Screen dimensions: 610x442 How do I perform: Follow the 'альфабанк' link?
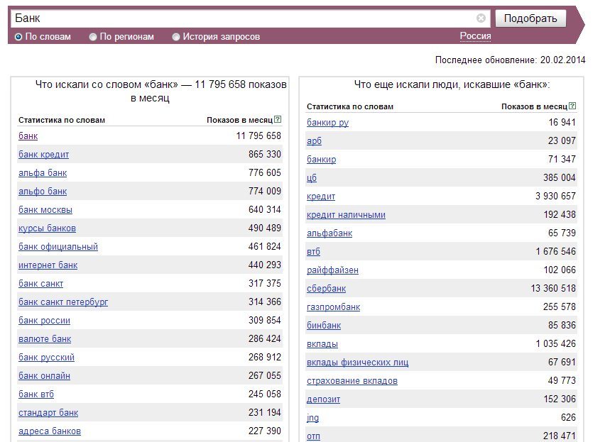pos(329,233)
